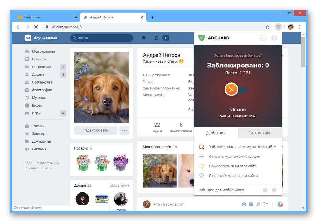Click the Android icon for AdGuard mobile

pyautogui.click(x=274, y=190)
